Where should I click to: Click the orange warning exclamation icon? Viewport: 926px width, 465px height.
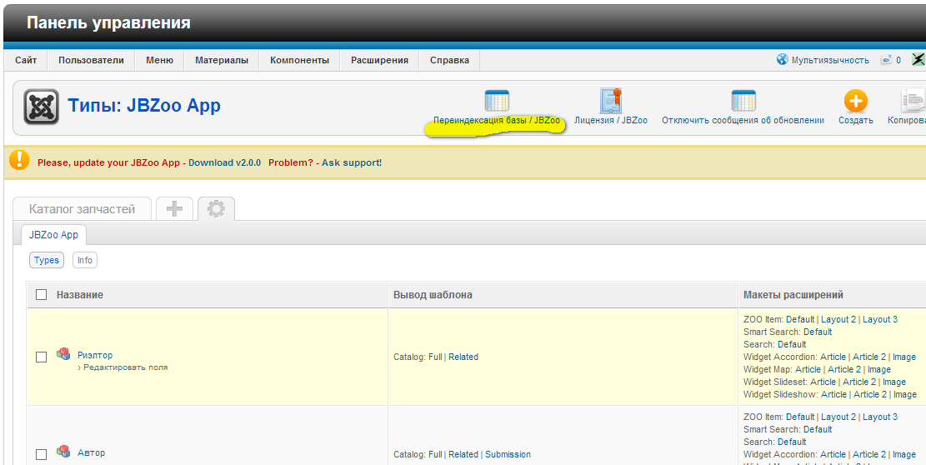click(x=19, y=160)
